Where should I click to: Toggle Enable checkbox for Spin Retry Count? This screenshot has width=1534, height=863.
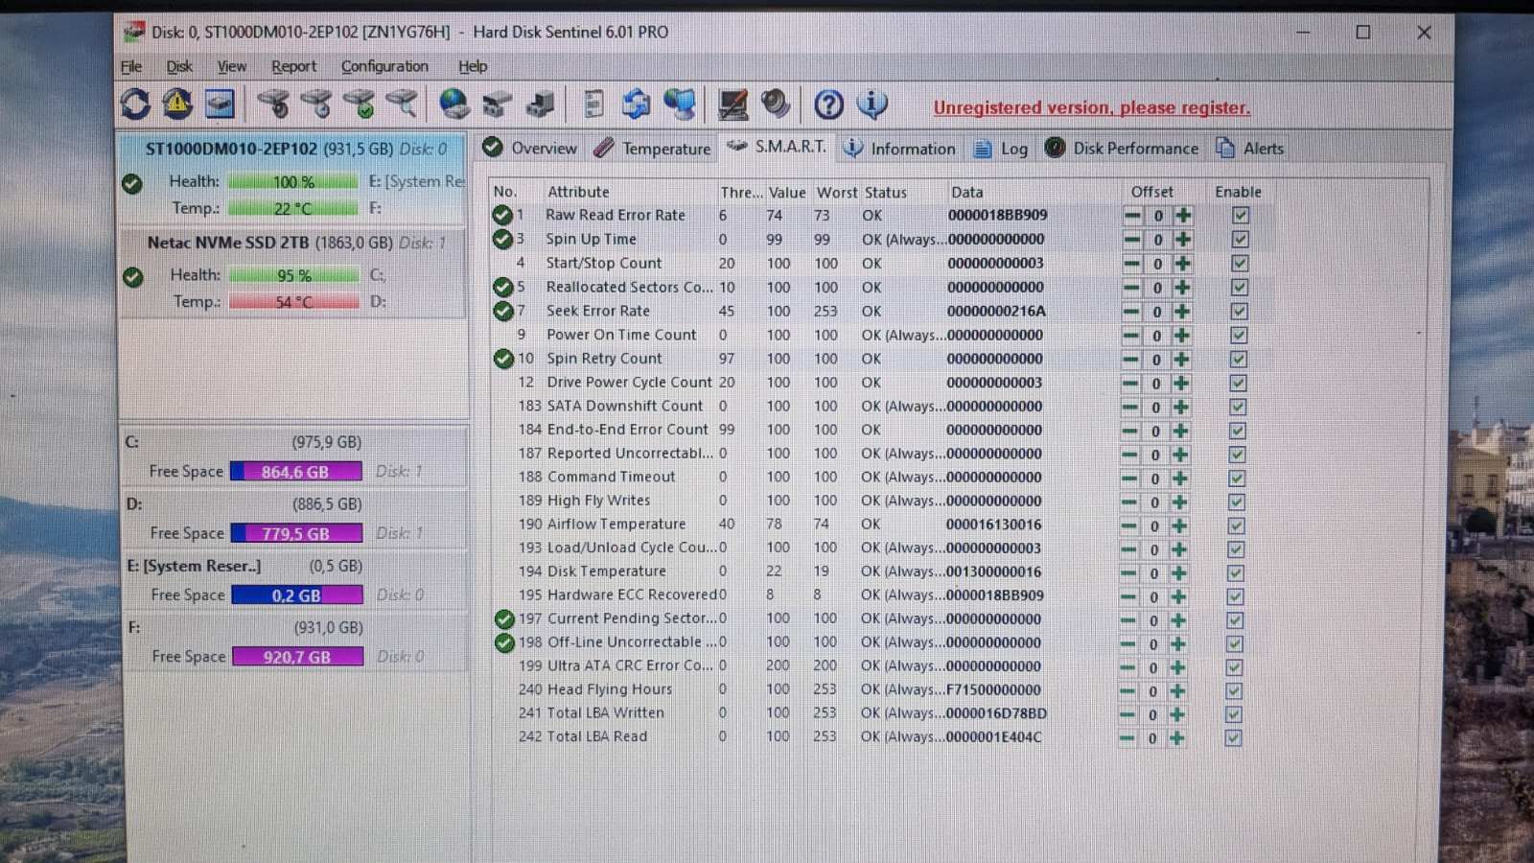point(1239,360)
